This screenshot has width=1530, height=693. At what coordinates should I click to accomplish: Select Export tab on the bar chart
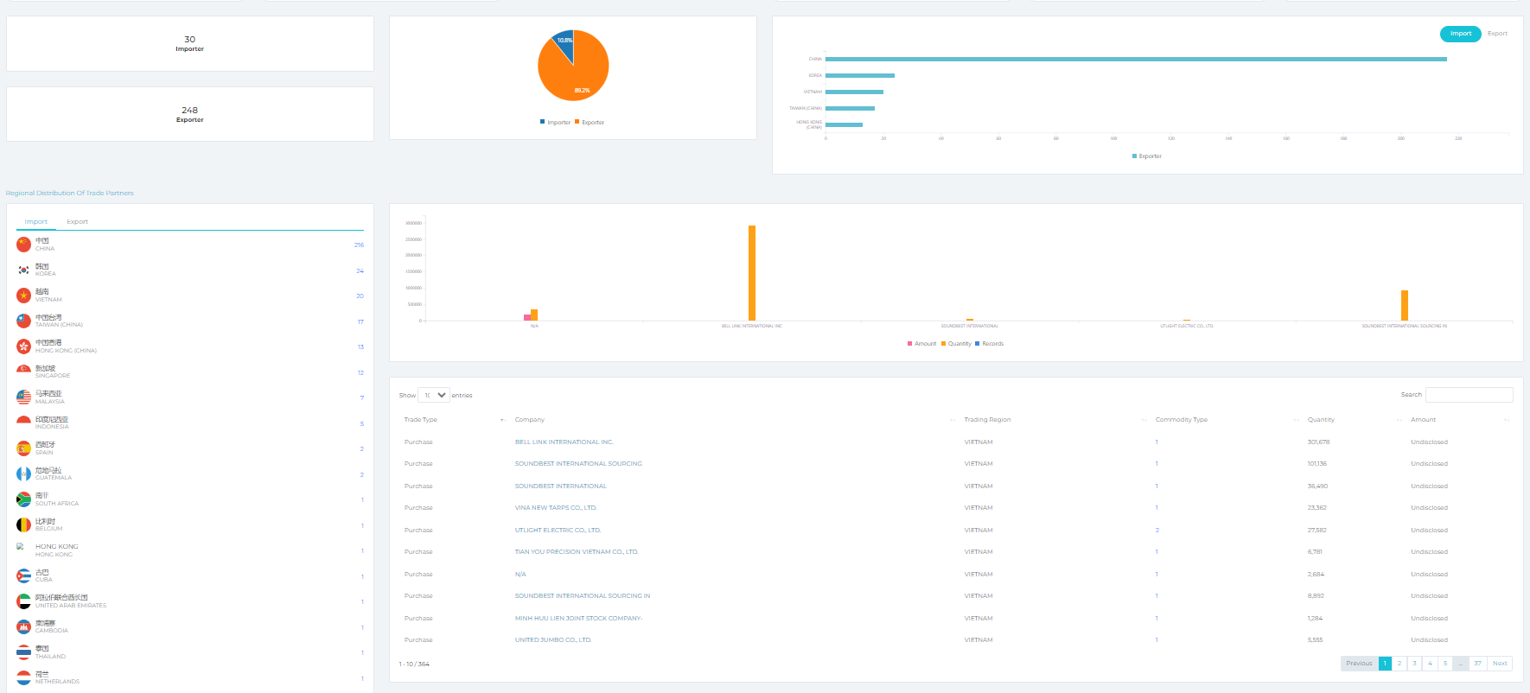point(1497,34)
